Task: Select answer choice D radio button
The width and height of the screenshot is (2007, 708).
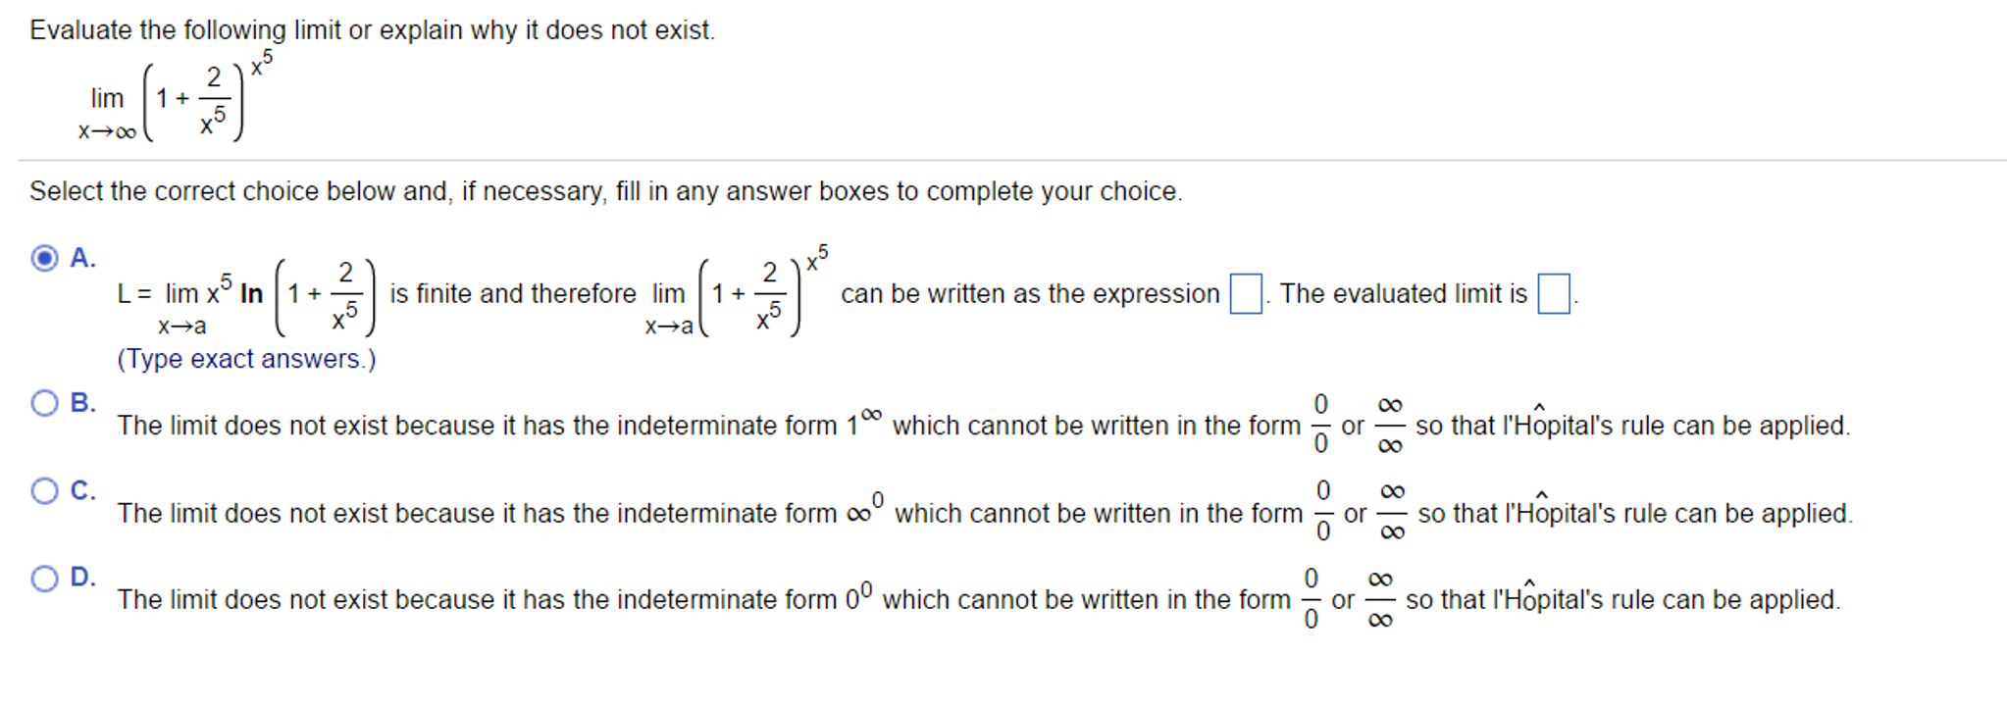Action: [x=44, y=578]
